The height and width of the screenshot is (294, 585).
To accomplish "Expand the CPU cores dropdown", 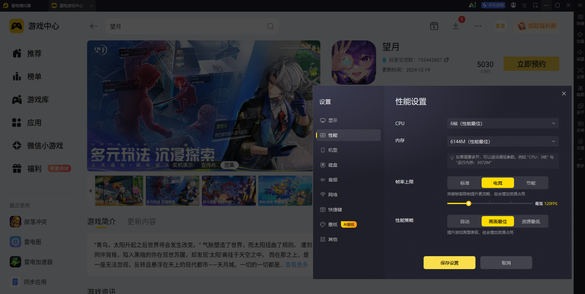I will (503, 123).
